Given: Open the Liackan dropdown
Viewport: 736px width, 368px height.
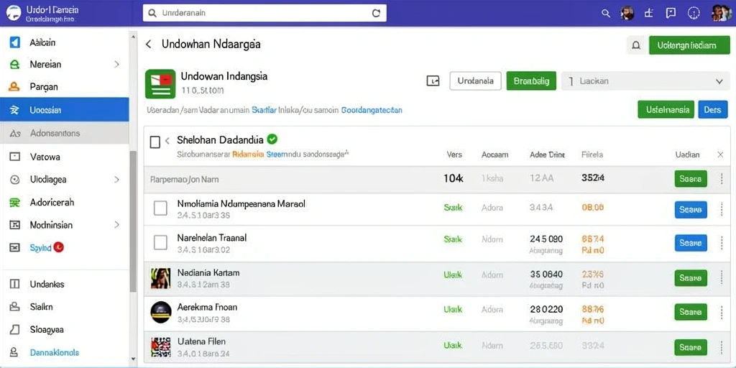Looking at the screenshot, I should pyautogui.click(x=645, y=81).
